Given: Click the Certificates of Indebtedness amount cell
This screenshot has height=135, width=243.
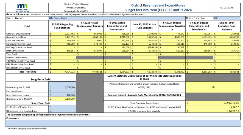Looking at the screenshot, I should pos(62,107).
